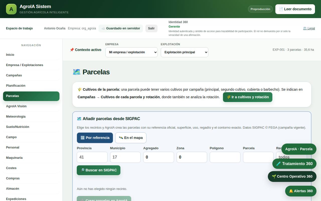Open Meteorología in sidebar
The image size is (321, 201).
31,117
